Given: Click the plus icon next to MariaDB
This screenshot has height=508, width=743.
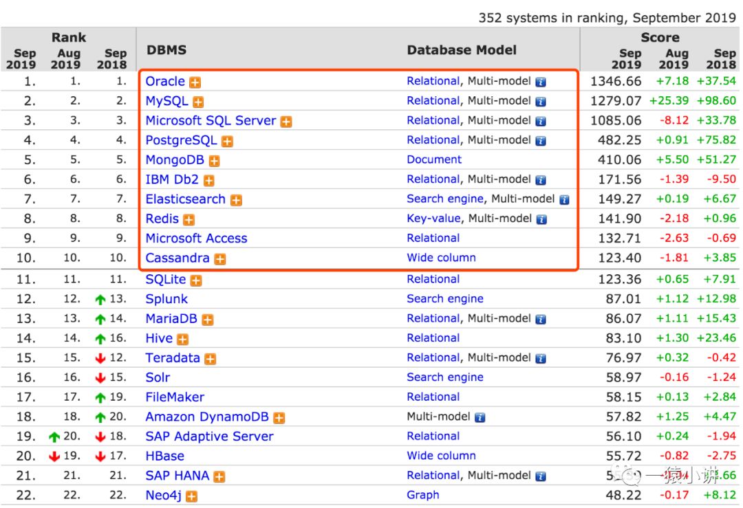Looking at the screenshot, I should (x=208, y=320).
